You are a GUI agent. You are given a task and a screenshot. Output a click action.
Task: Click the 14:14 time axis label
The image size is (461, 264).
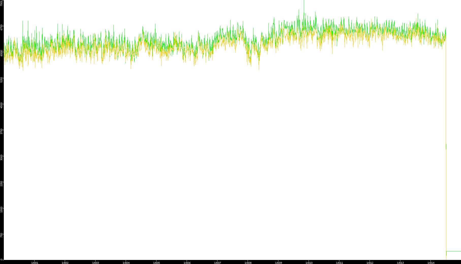point(431,263)
